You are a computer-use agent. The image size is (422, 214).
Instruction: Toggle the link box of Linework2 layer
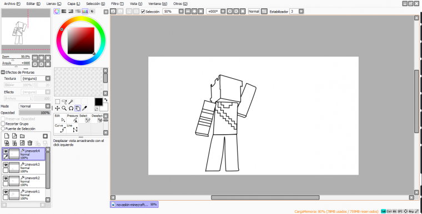pyautogui.click(x=6, y=184)
